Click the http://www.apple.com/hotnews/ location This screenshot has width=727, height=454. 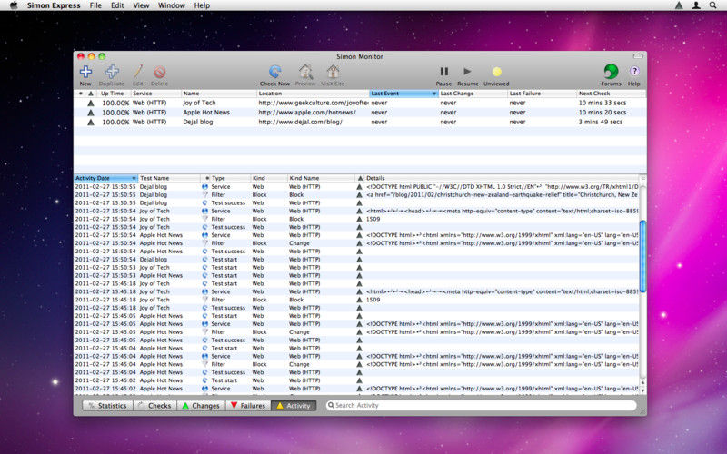[307, 113]
